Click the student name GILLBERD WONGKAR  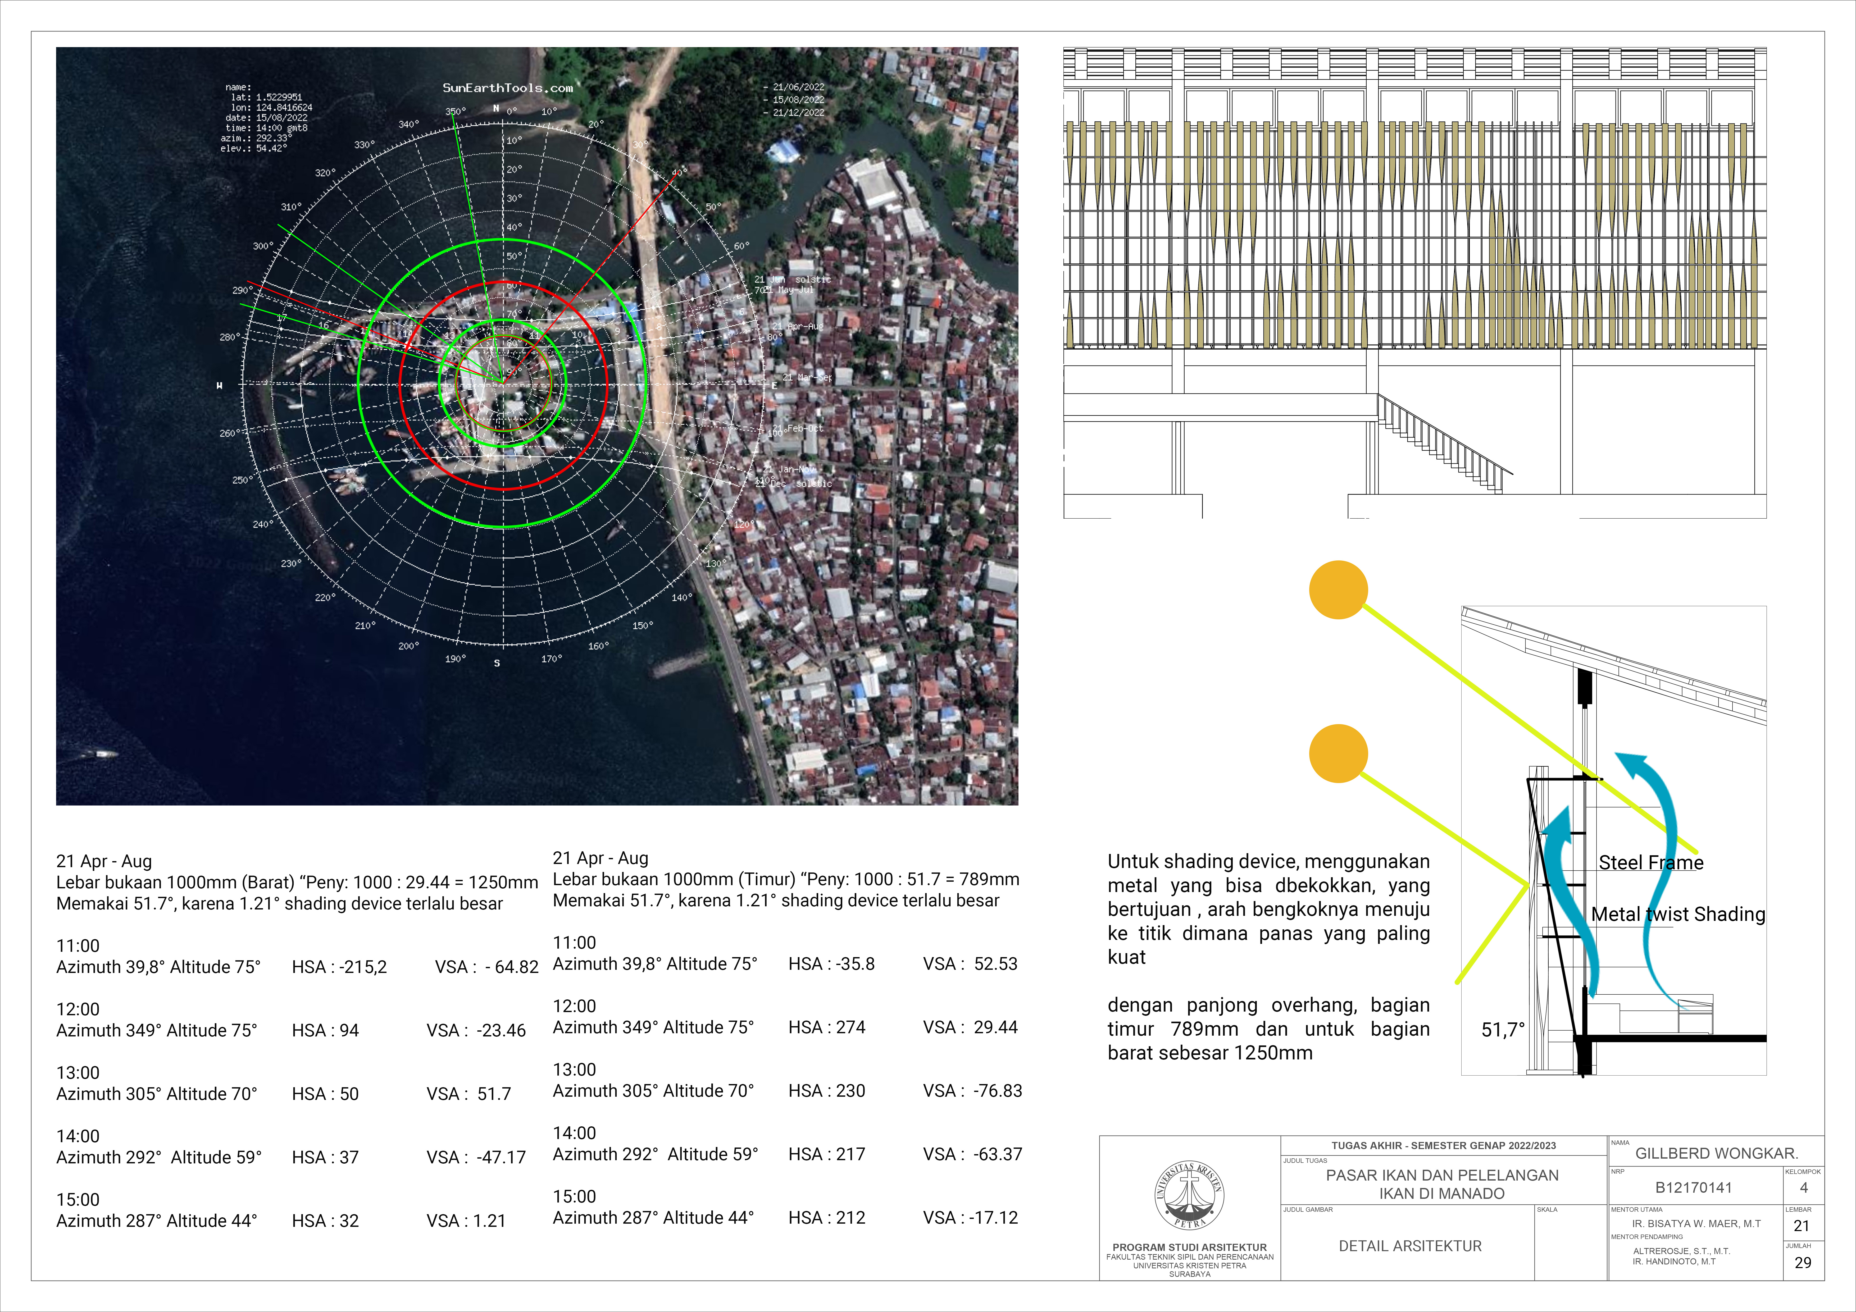click(x=1717, y=1154)
